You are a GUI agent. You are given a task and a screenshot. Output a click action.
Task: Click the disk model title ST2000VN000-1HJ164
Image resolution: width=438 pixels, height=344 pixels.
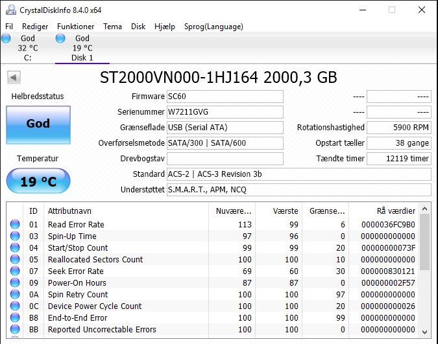[x=179, y=77]
